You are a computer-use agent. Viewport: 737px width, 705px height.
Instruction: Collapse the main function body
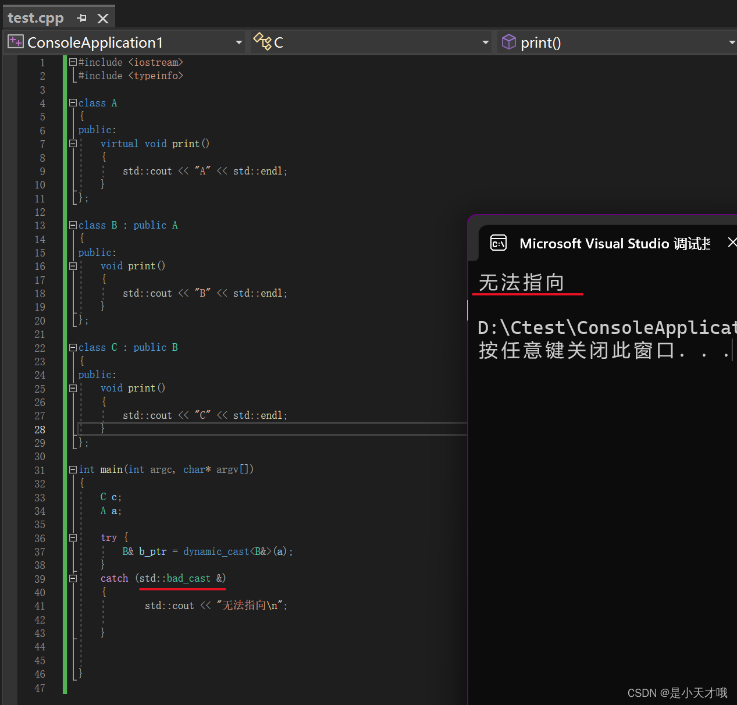[x=73, y=469]
